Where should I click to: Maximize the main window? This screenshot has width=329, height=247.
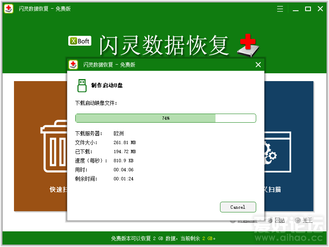(x=308, y=9)
